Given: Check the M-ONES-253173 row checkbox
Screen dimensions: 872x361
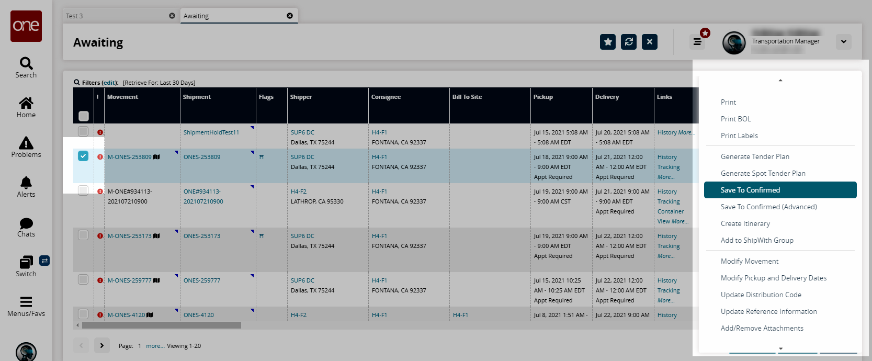Looking at the screenshot, I should coord(83,235).
